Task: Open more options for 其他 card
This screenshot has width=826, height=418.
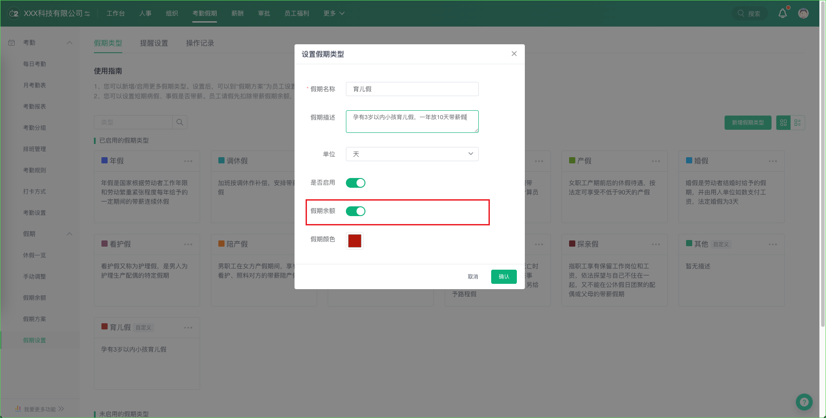Action: [773, 244]
